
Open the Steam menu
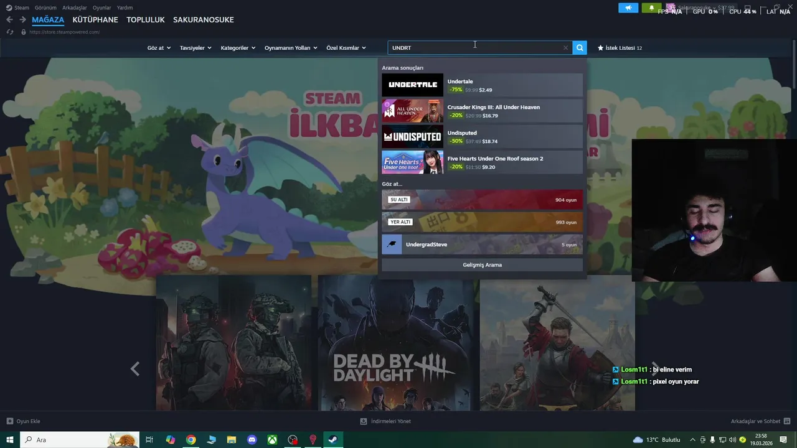[17, 7]
